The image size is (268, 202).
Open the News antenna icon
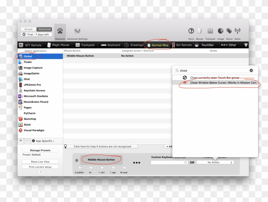(x=237, y=31)
